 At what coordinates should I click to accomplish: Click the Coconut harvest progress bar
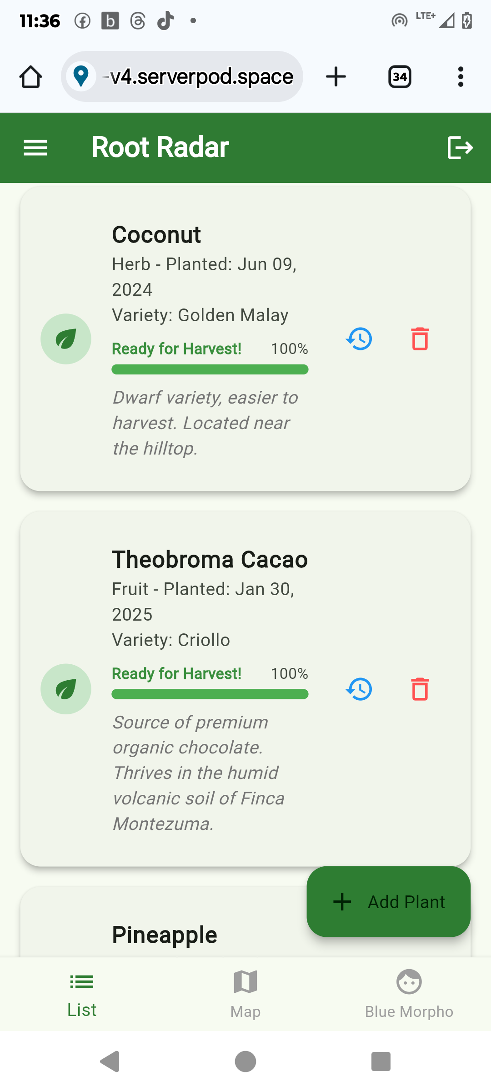pyautogui.click(x=210, y=369)
